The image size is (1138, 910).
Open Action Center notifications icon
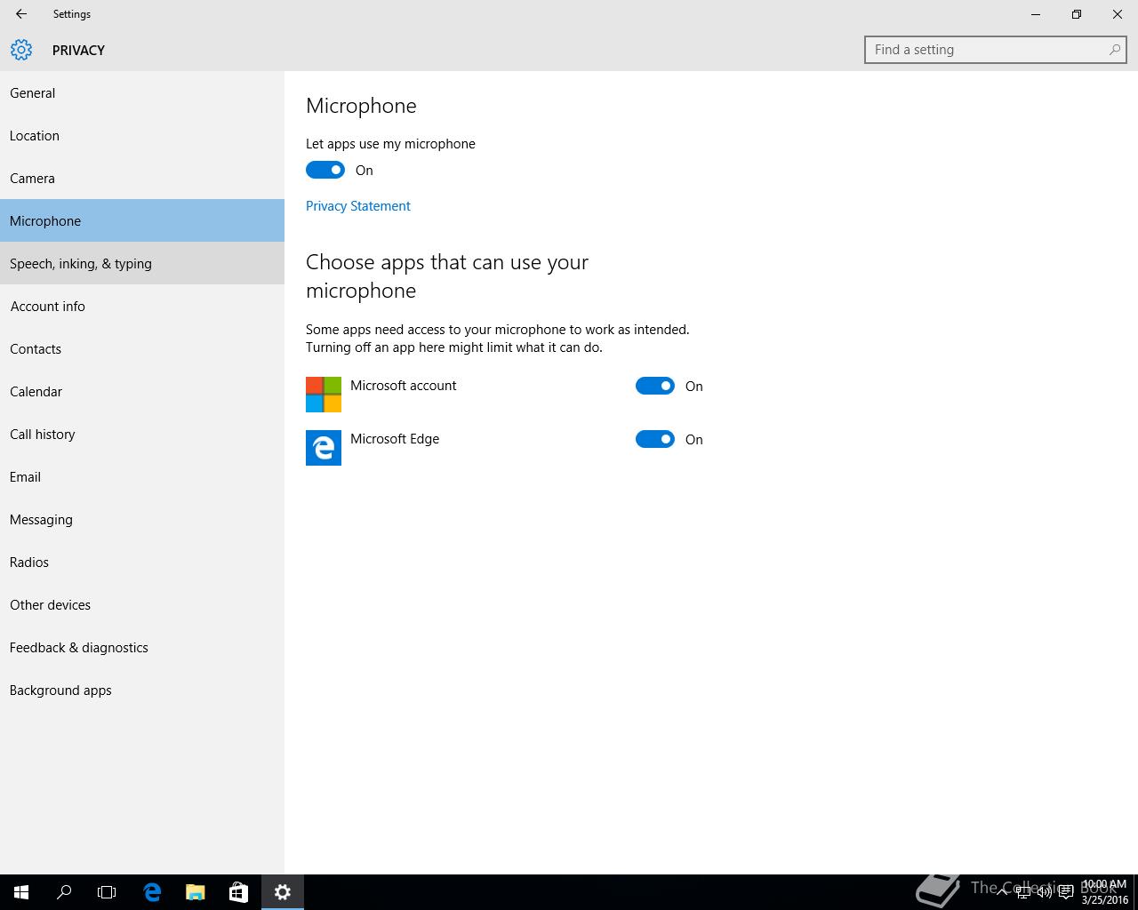(x=1066, y=892)
